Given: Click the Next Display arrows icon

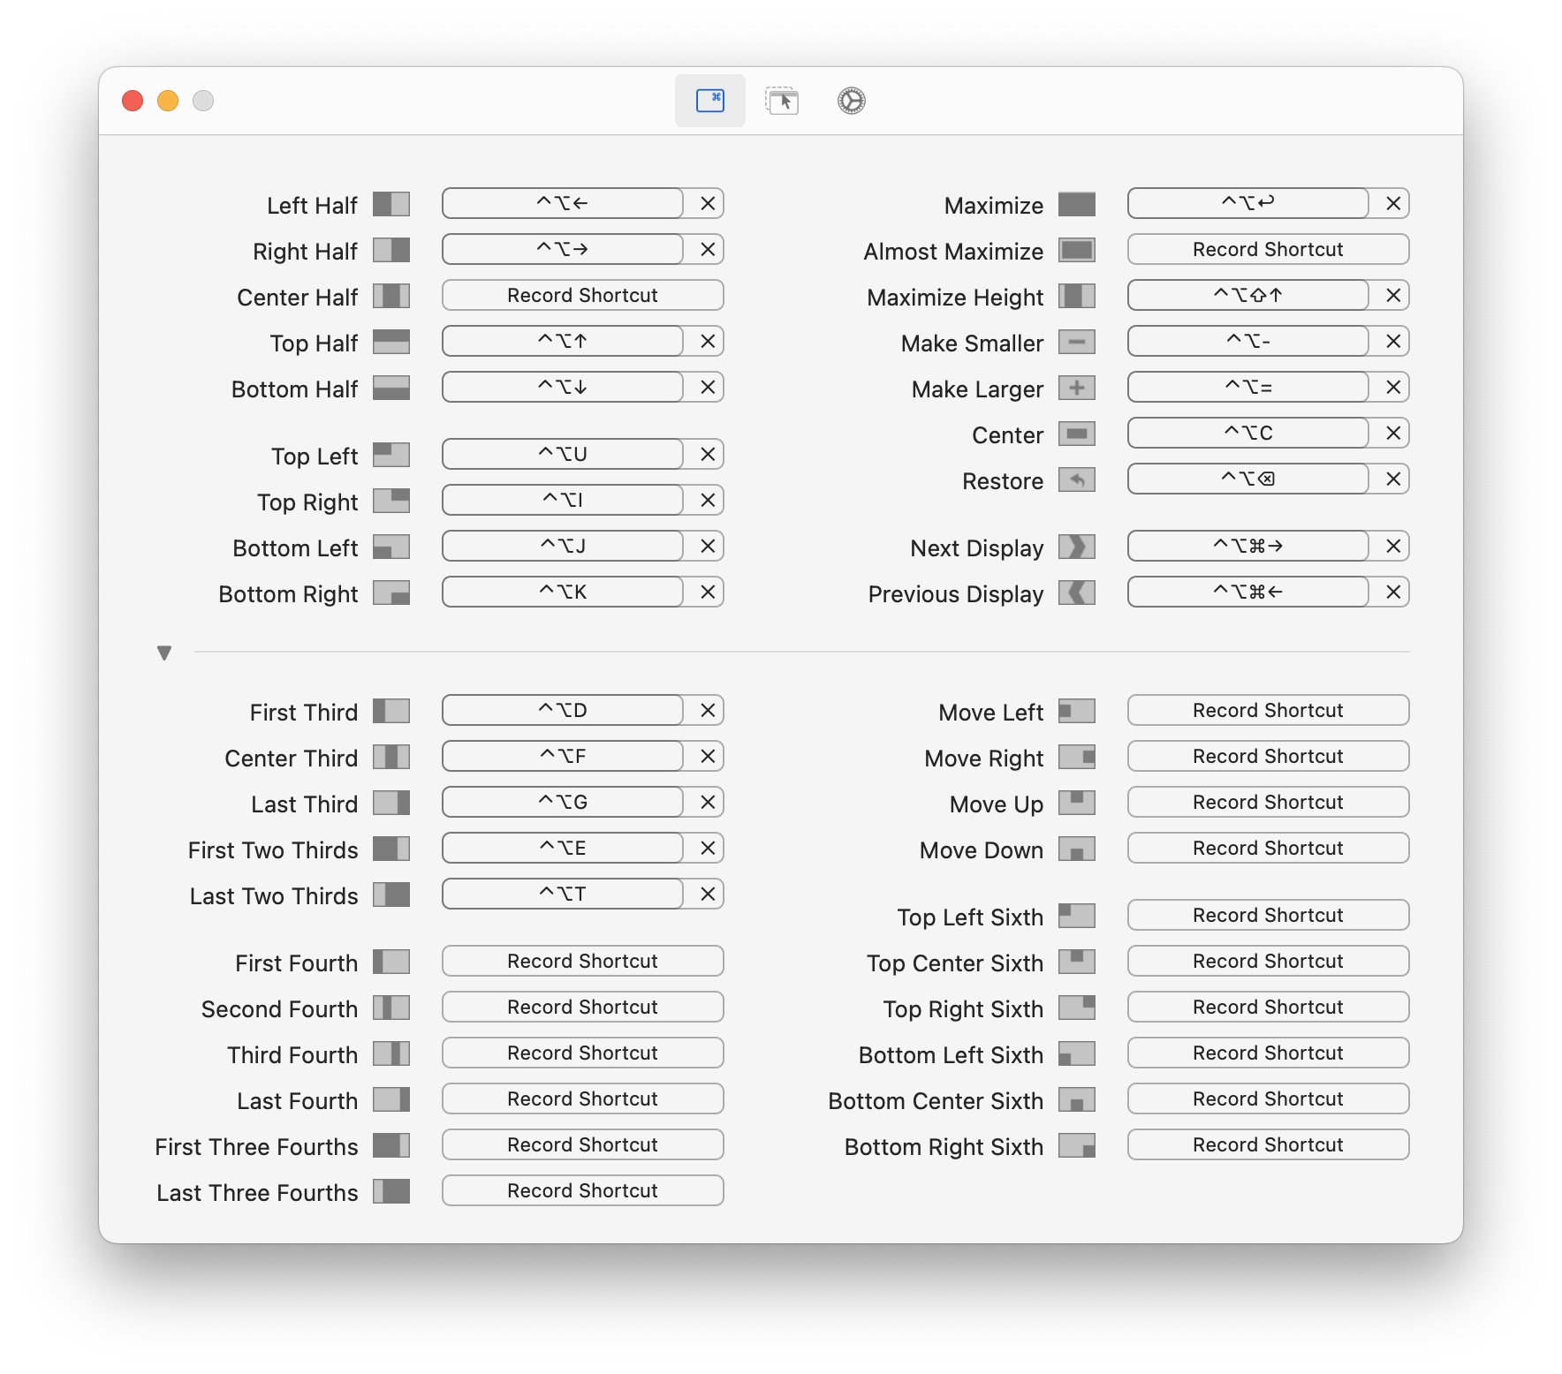Looking at the screenshot, I should coord(1076,547).
